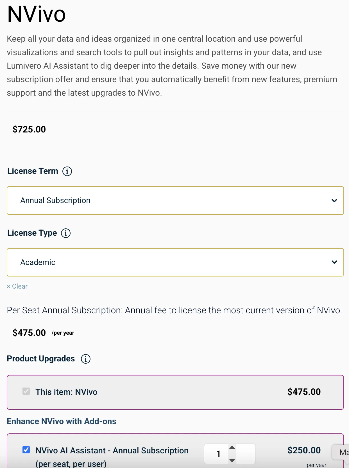
Task: Click the This item: NVivo label
Action: 66,392
